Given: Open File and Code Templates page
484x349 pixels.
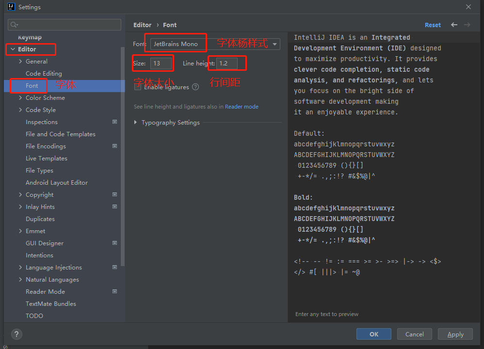Looking at the screenshot, I should point(61,134).
